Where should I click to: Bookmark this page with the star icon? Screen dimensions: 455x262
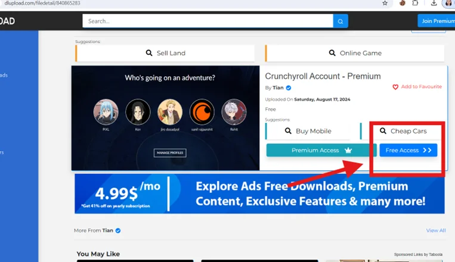[385, 3]
